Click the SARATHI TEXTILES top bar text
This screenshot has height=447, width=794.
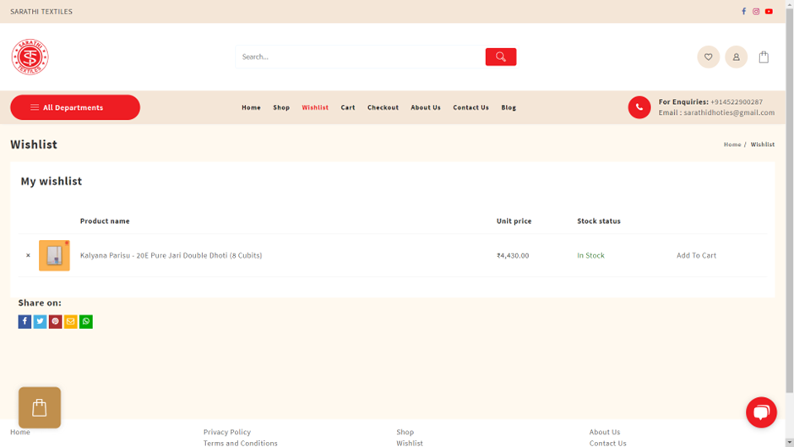(41, 12)
